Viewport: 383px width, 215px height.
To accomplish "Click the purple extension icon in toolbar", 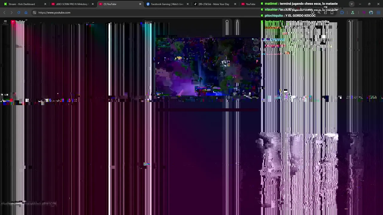I will (364, 13).
